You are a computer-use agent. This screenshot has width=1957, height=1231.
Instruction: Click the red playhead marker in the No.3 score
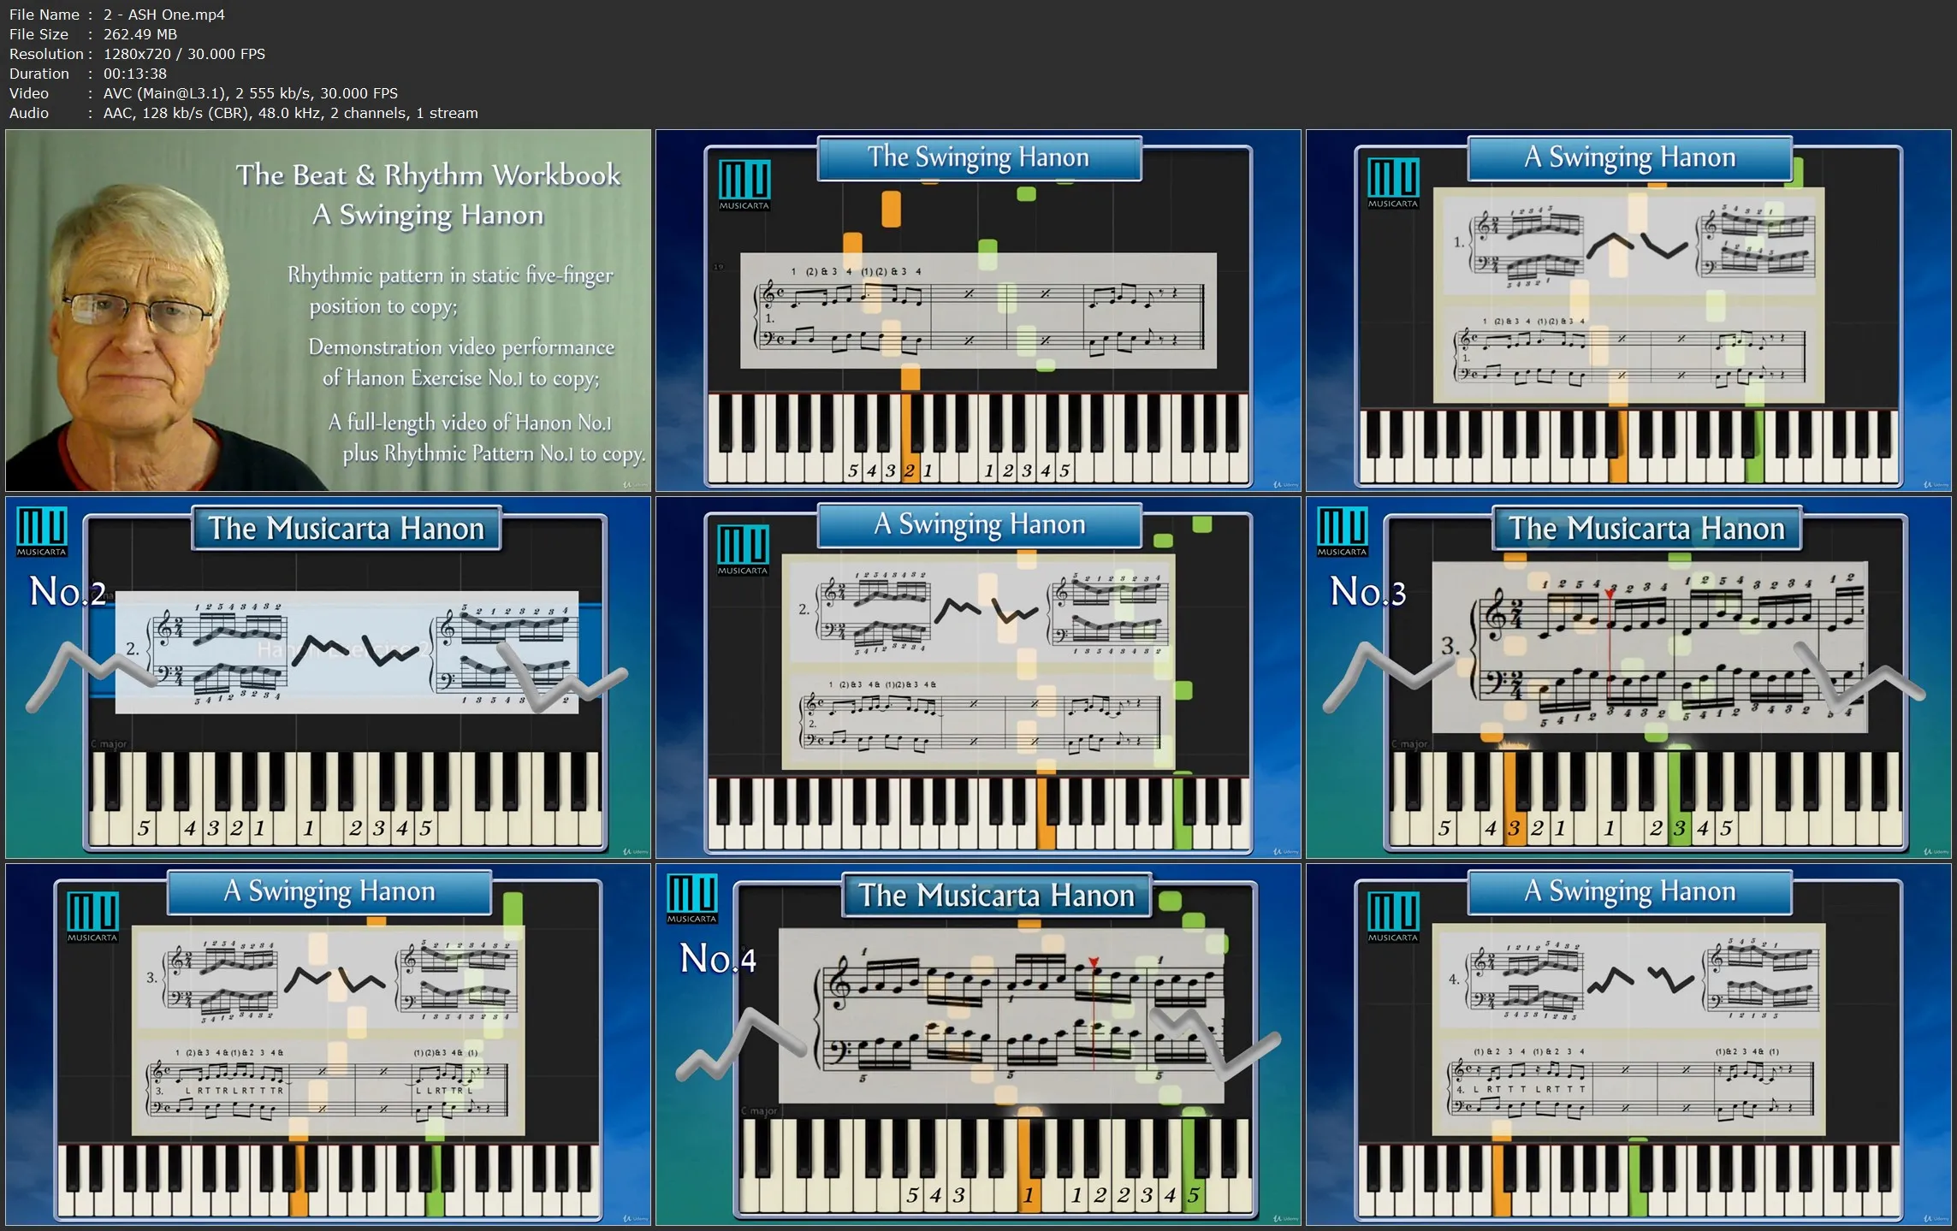pyautogui.click(x=1609, y=594)
